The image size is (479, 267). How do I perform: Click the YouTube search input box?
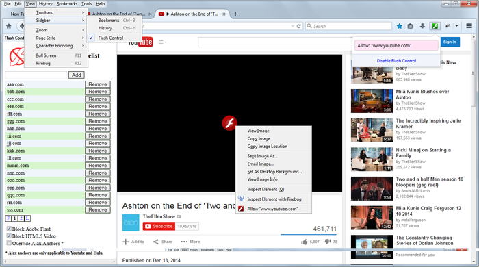(275, 42)
